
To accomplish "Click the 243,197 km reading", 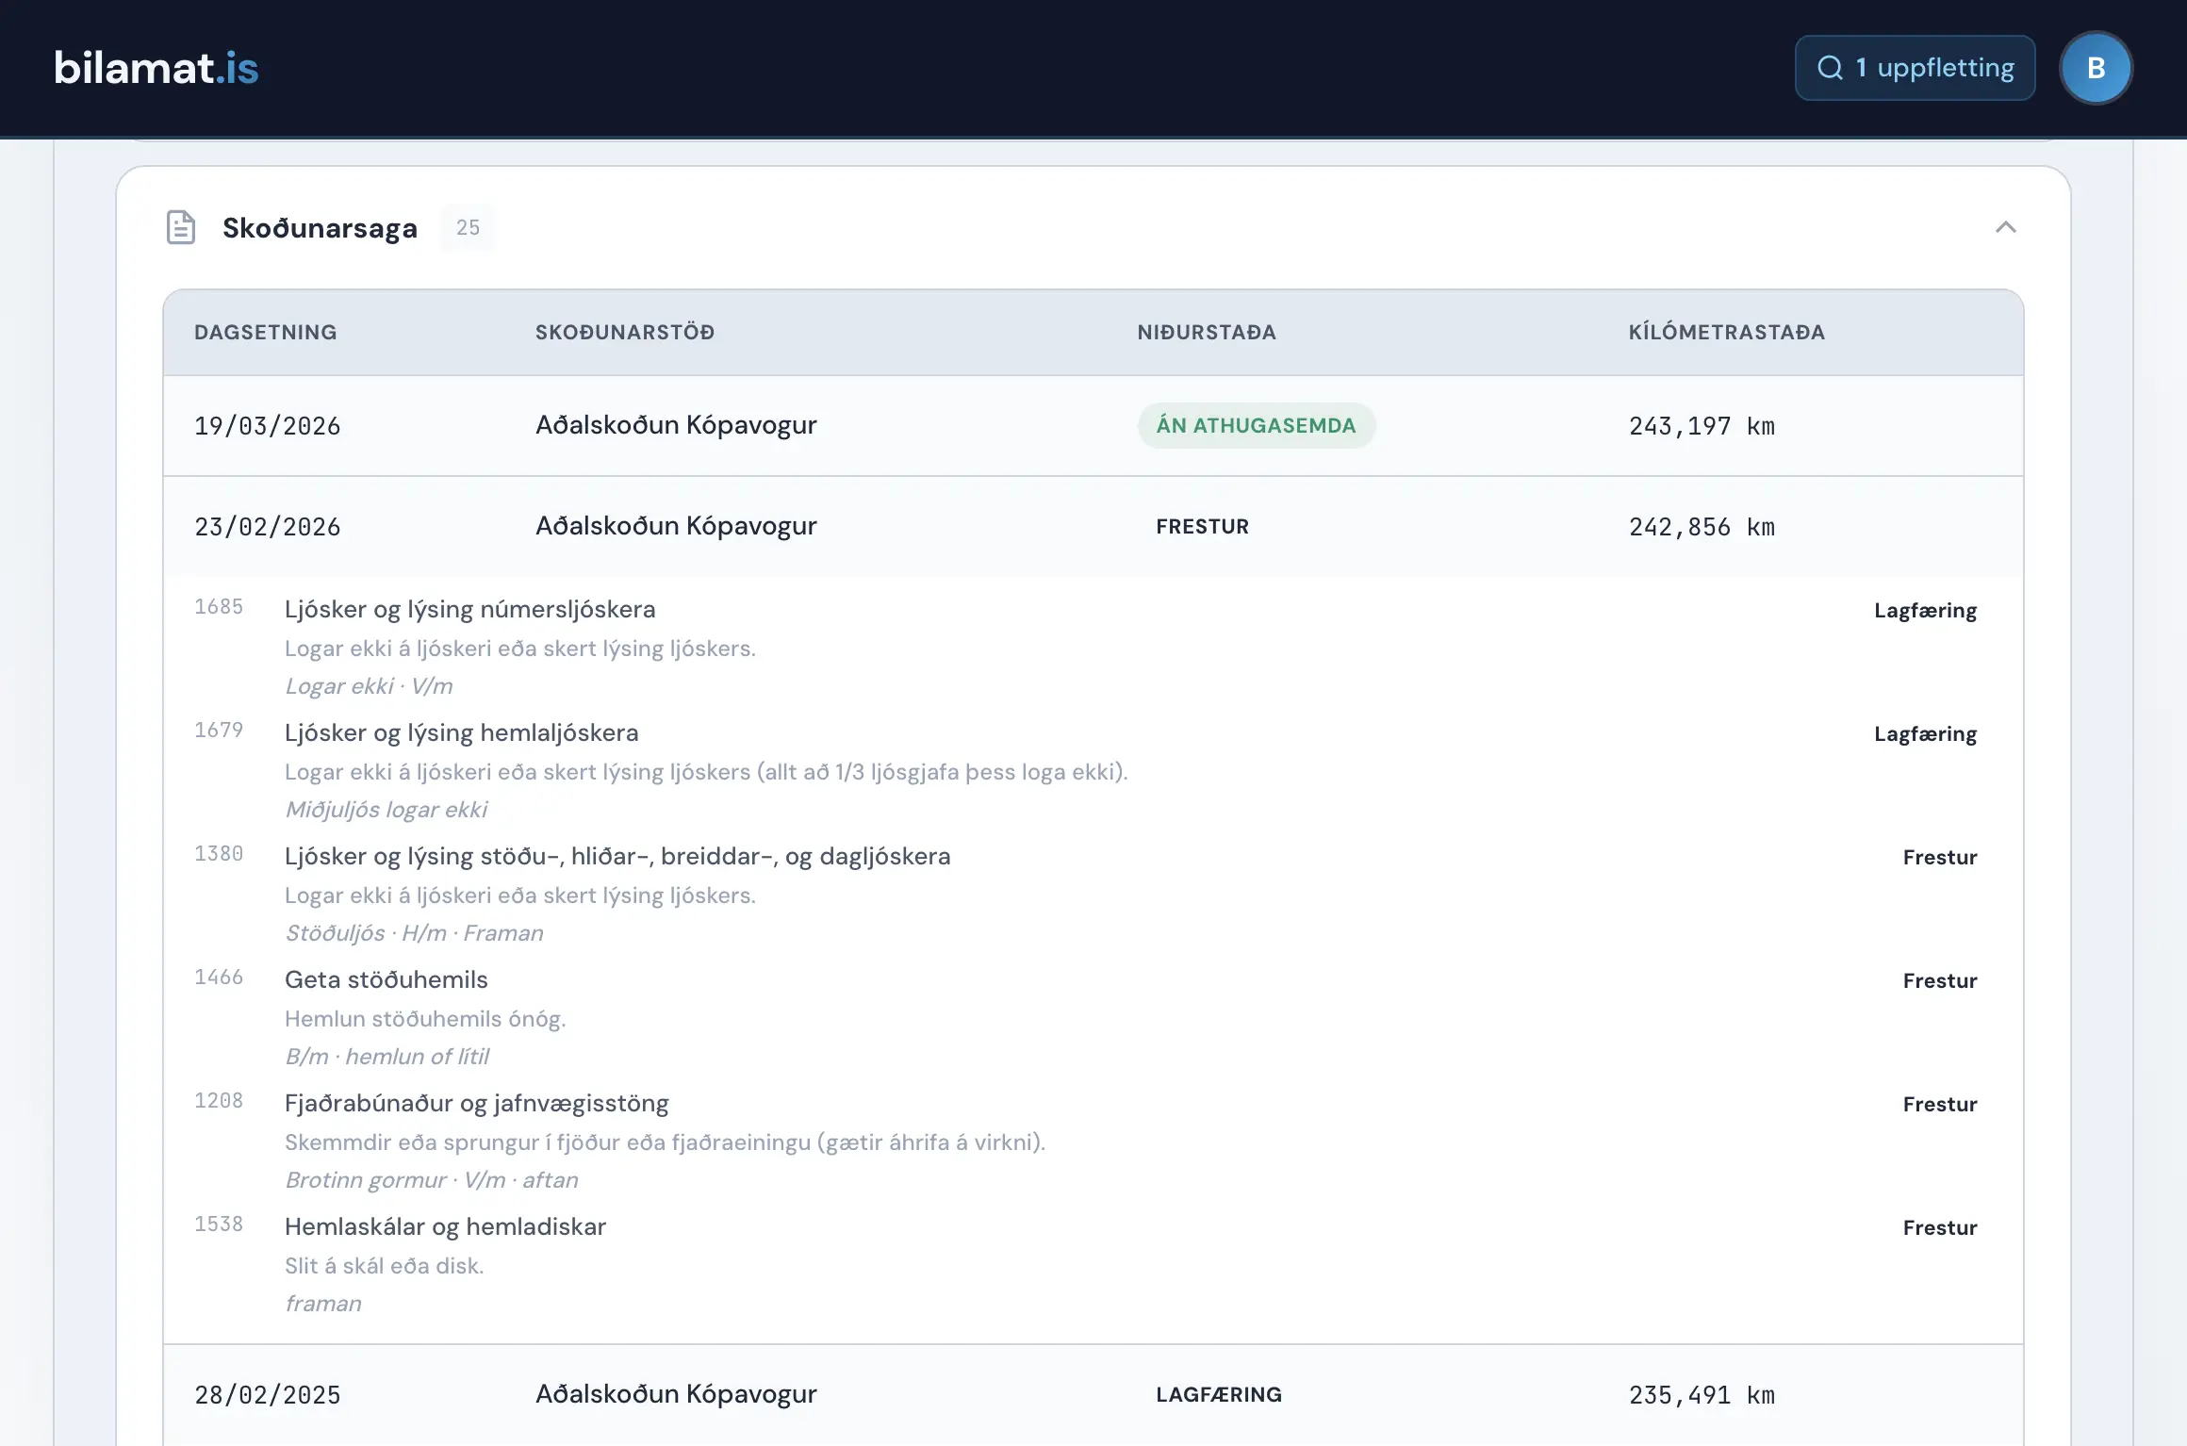I will point(1702,426).
